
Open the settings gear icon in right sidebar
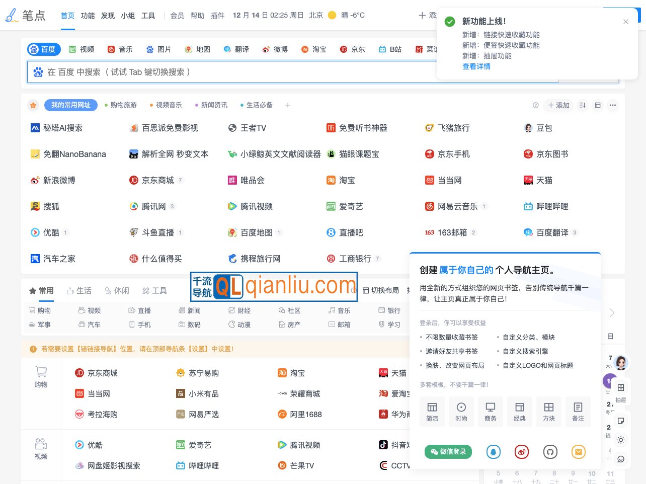click(621, 440)
